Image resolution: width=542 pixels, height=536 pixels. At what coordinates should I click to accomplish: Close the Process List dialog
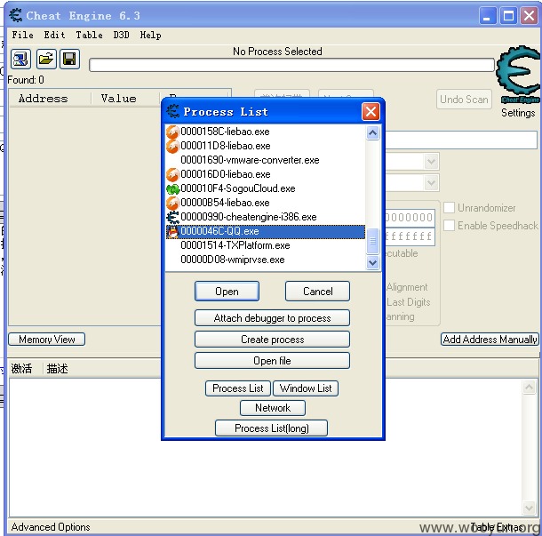[x=371, y=112]
